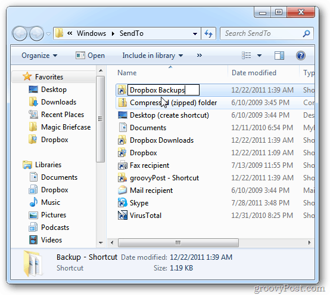Sort by the Name column header
The image size is (330, 295).
coord(127,73)
